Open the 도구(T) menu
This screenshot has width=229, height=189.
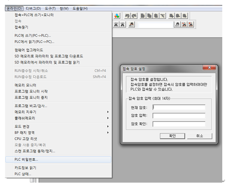[50, 9]
